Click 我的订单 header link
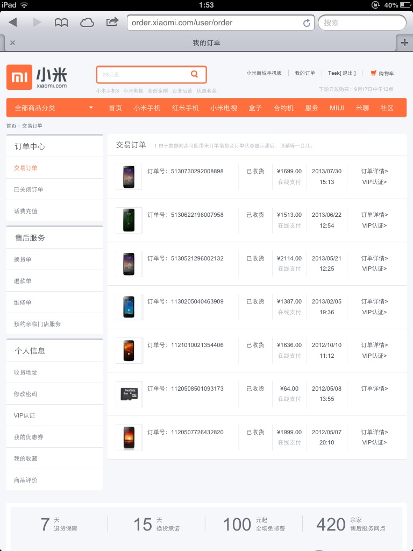This screenshot has height=551, width=413. 305,73
